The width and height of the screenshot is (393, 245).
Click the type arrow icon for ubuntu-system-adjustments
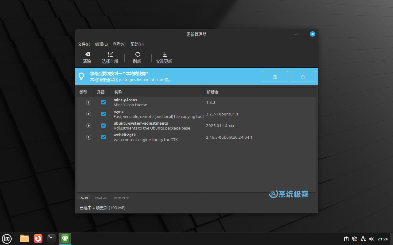click(89, 126)
